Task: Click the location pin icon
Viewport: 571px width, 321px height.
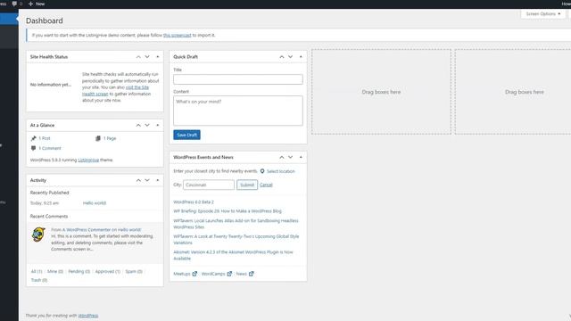Action: 262,171
